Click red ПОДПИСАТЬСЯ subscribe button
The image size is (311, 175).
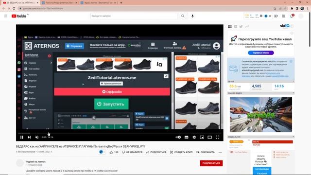[x=211, y=163]
